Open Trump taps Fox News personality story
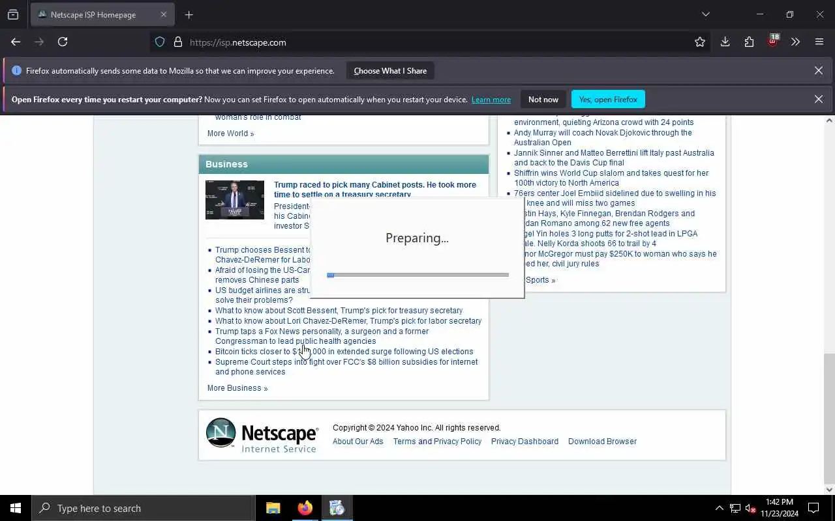 (x=322, y=336)
